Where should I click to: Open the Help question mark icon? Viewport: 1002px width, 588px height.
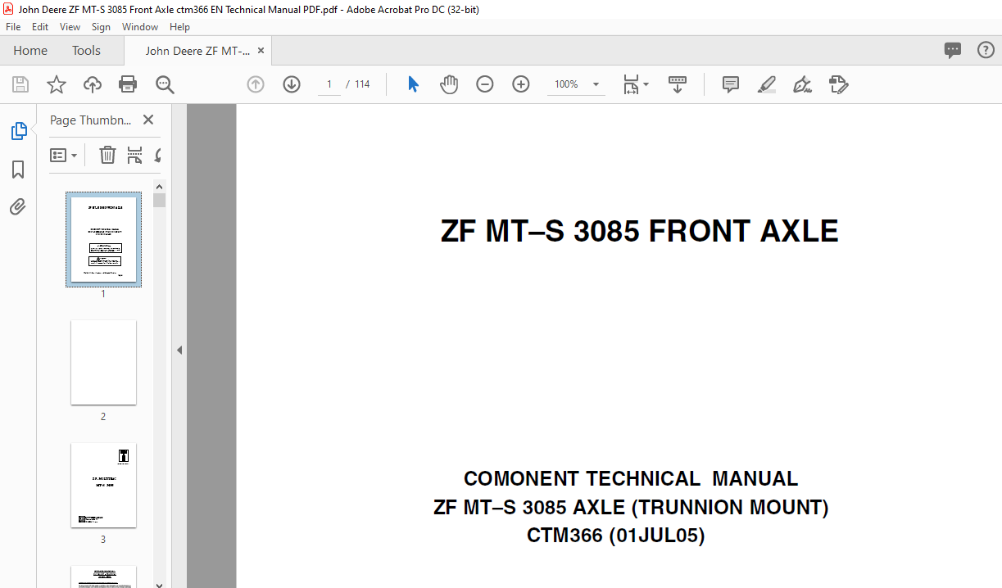[986, 50]
